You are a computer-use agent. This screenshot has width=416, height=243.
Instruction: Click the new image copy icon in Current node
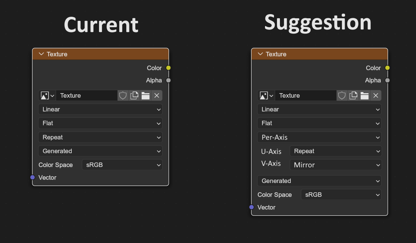[134, 95]
